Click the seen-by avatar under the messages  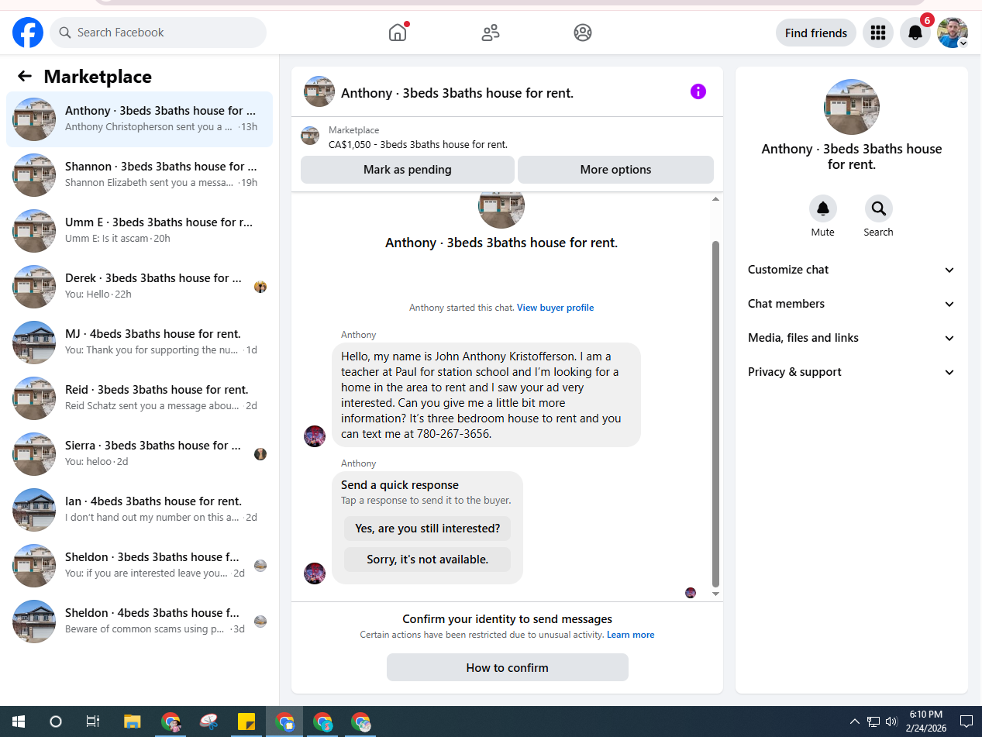[691, 593]
